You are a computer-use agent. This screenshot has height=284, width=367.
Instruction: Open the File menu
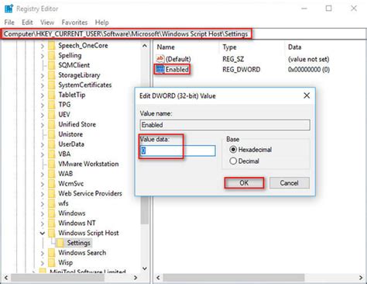tap(9, 23)
